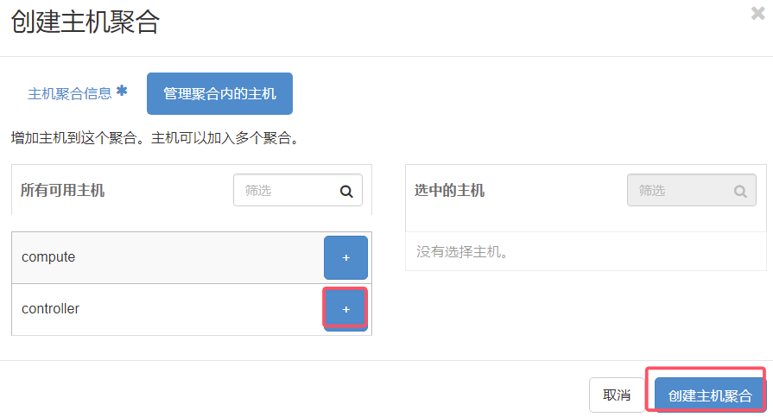773x417 pixels.
Task: Add the compute host with its plus button
Action: click(x=345, y=257)
